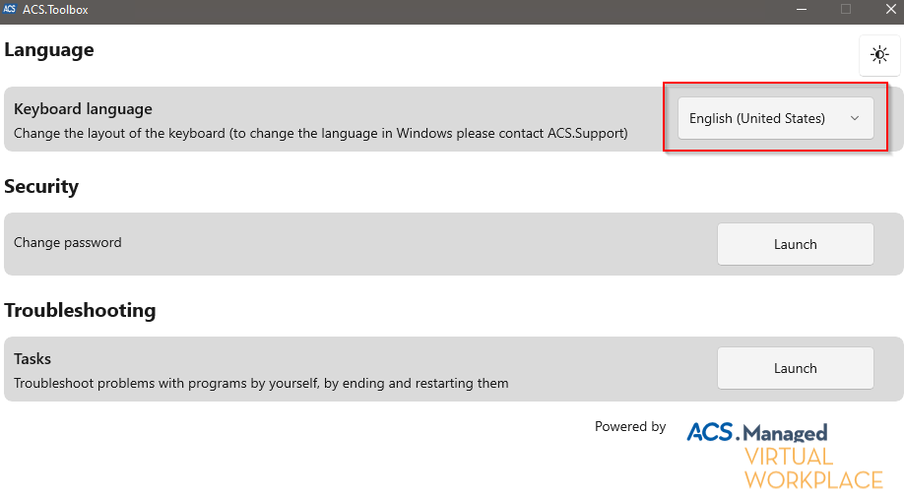Click the Tasks title label
904x495 pixels.
(x=32, y=359)
